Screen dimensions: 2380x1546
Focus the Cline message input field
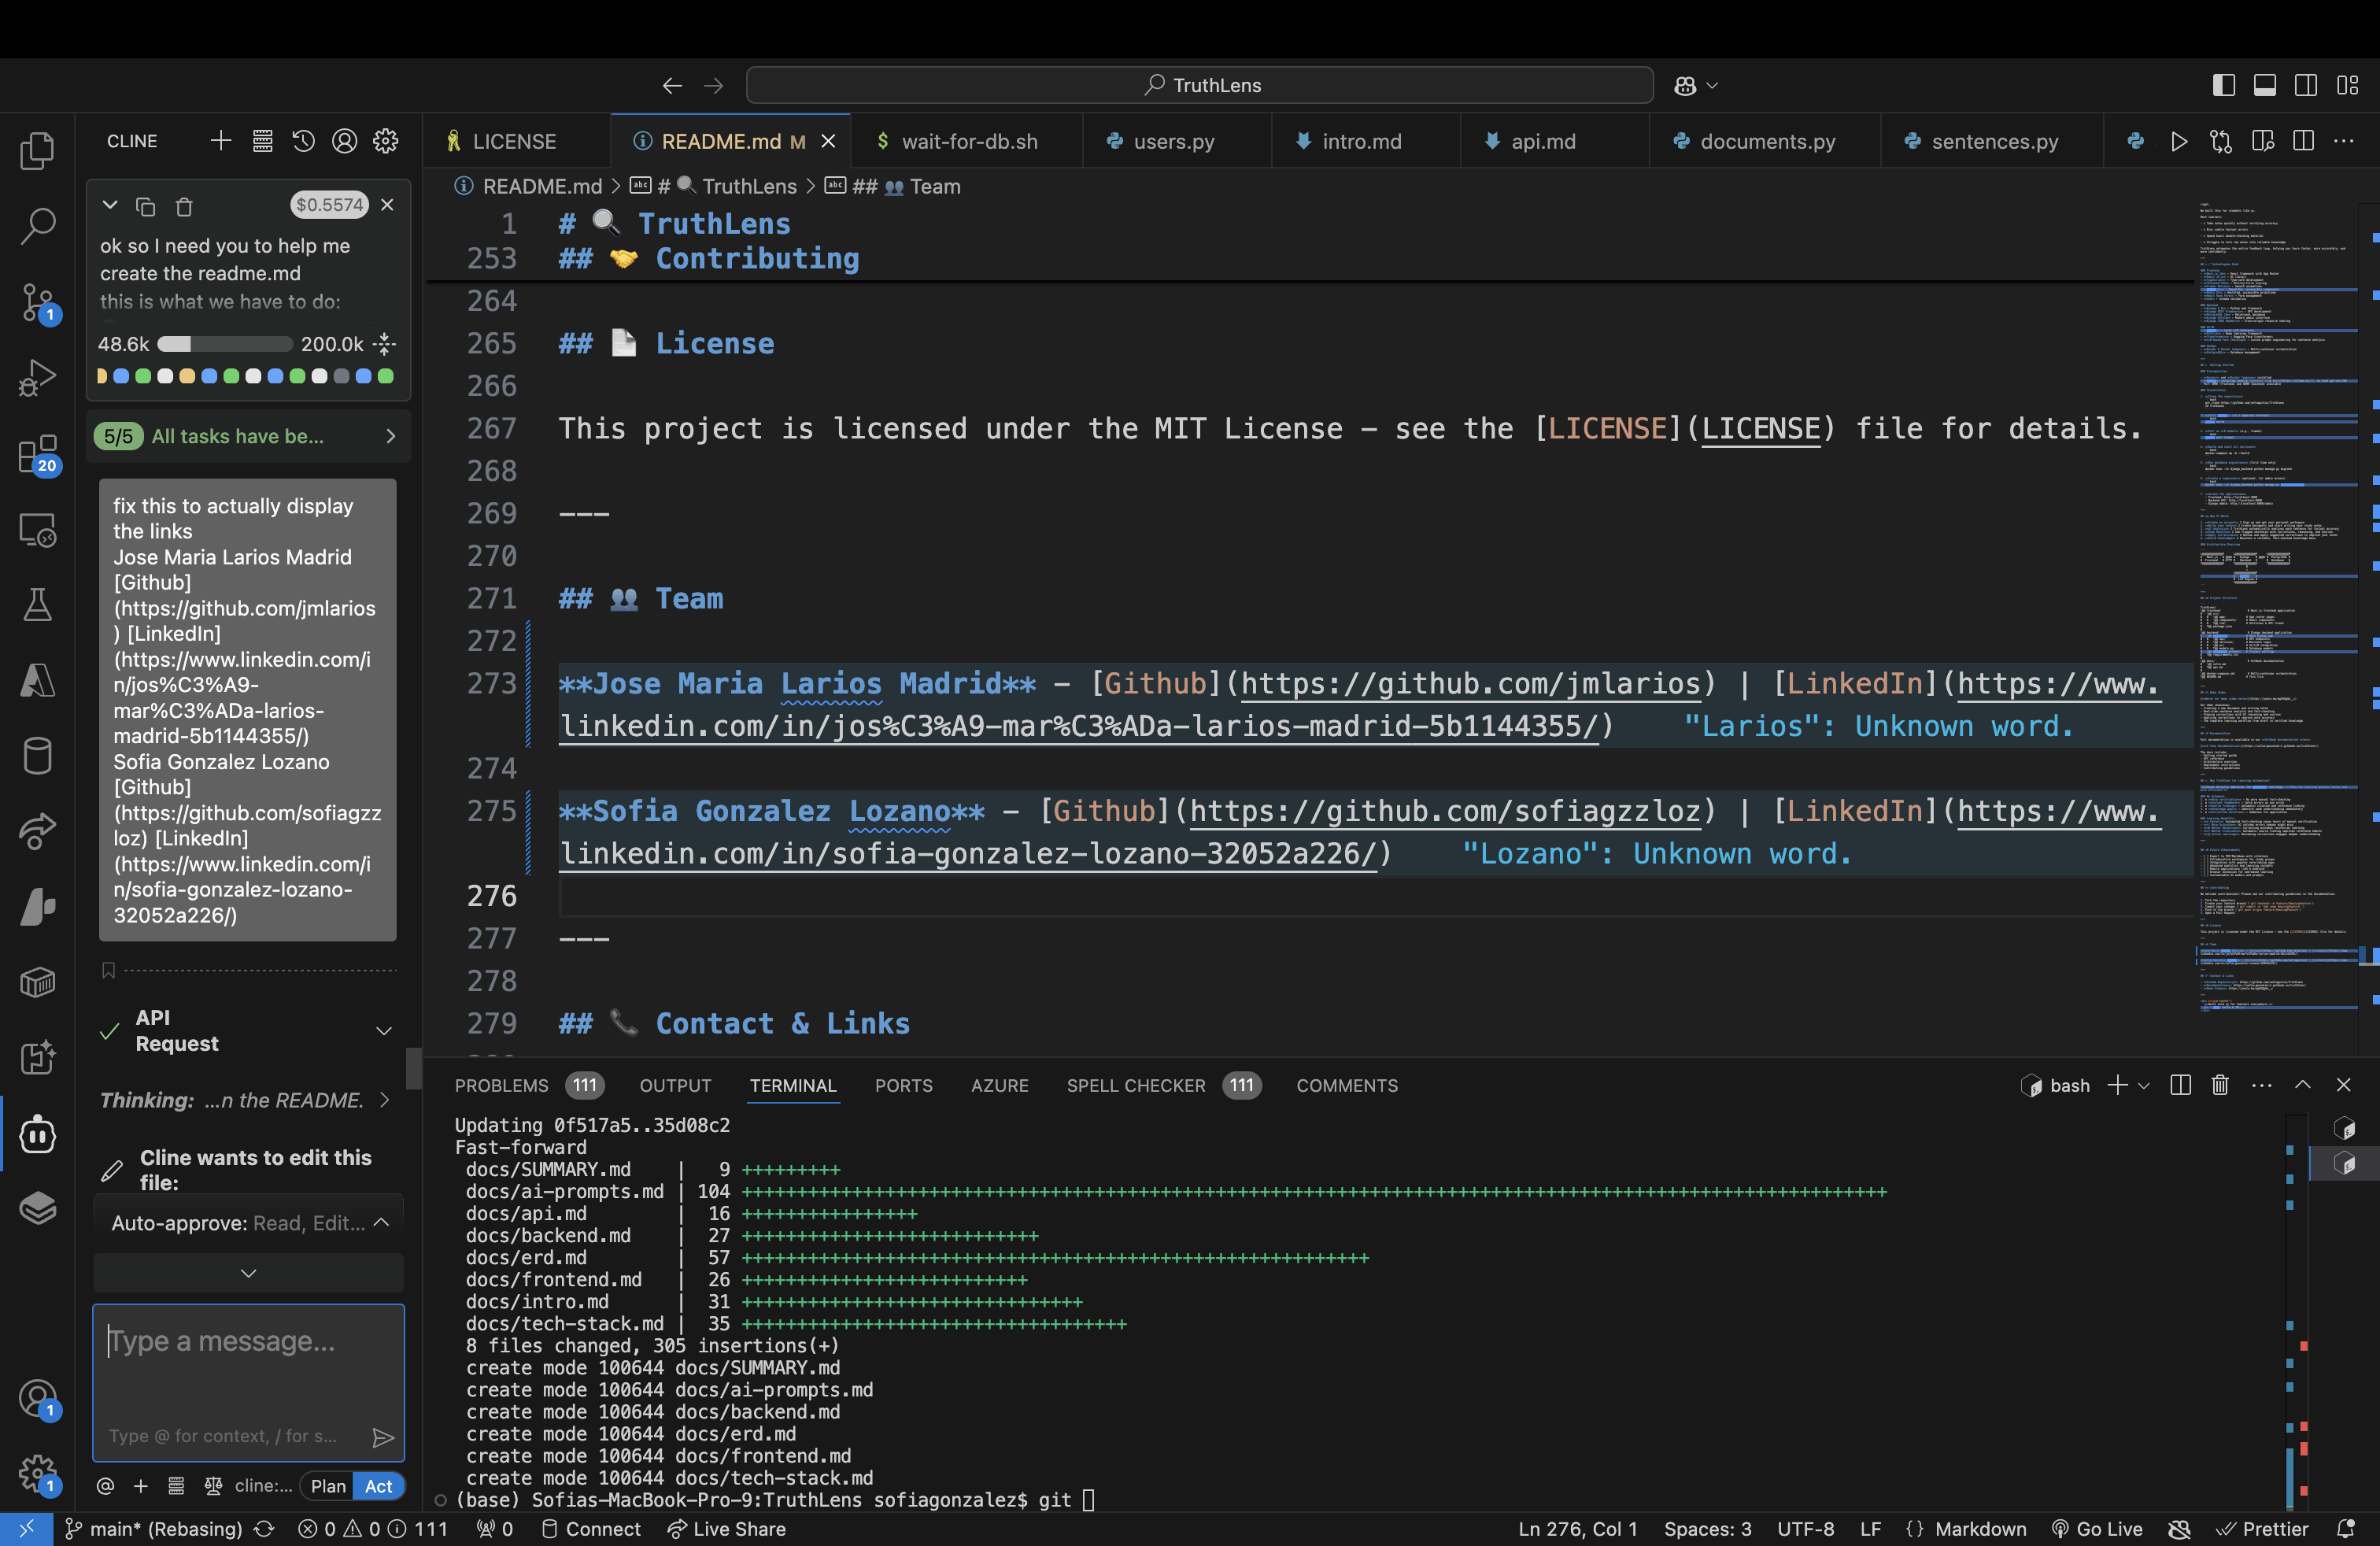[248, 1360]
